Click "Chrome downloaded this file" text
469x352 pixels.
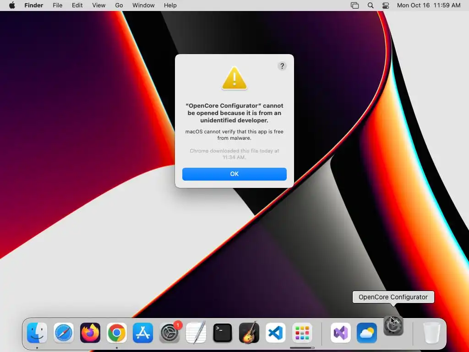pyautogui.click(x=234, y=154)
